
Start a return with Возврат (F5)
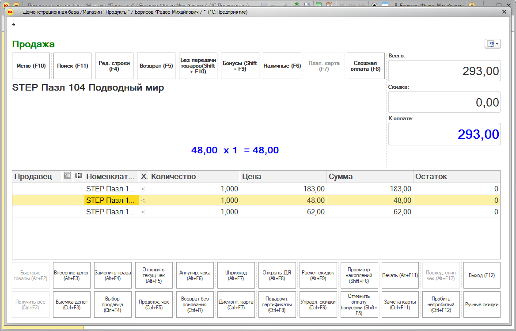tap(156, 66)
